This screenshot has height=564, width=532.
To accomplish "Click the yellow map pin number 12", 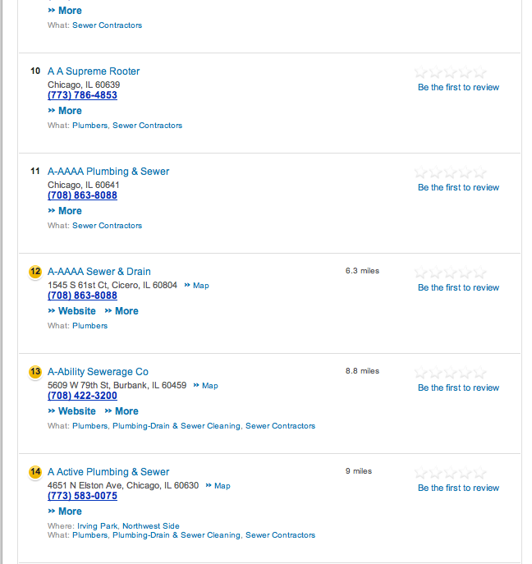I will [x=35, y=272].
